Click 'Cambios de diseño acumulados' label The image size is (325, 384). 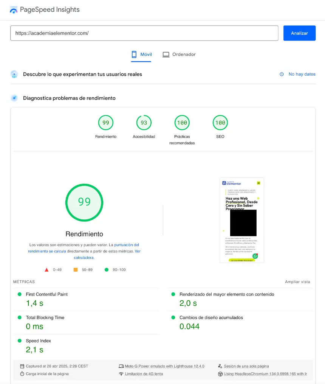[x=211, y=318]
